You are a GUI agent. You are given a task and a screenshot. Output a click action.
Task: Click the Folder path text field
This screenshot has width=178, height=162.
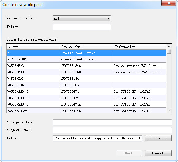(x=97, y=138)
